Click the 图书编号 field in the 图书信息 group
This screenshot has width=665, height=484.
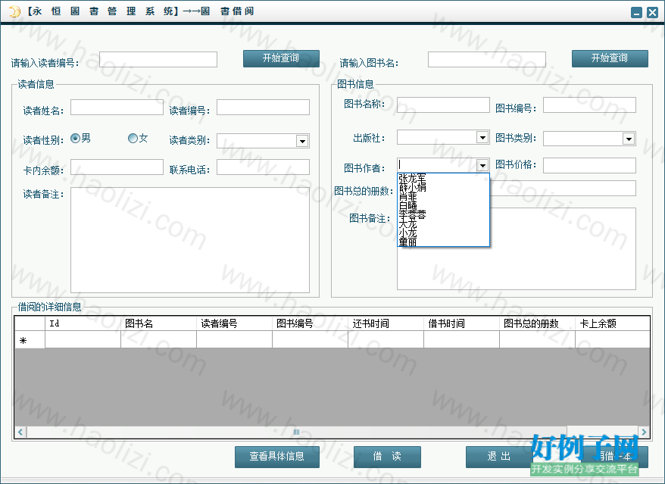pyautogui.click(x=589, y=105)
